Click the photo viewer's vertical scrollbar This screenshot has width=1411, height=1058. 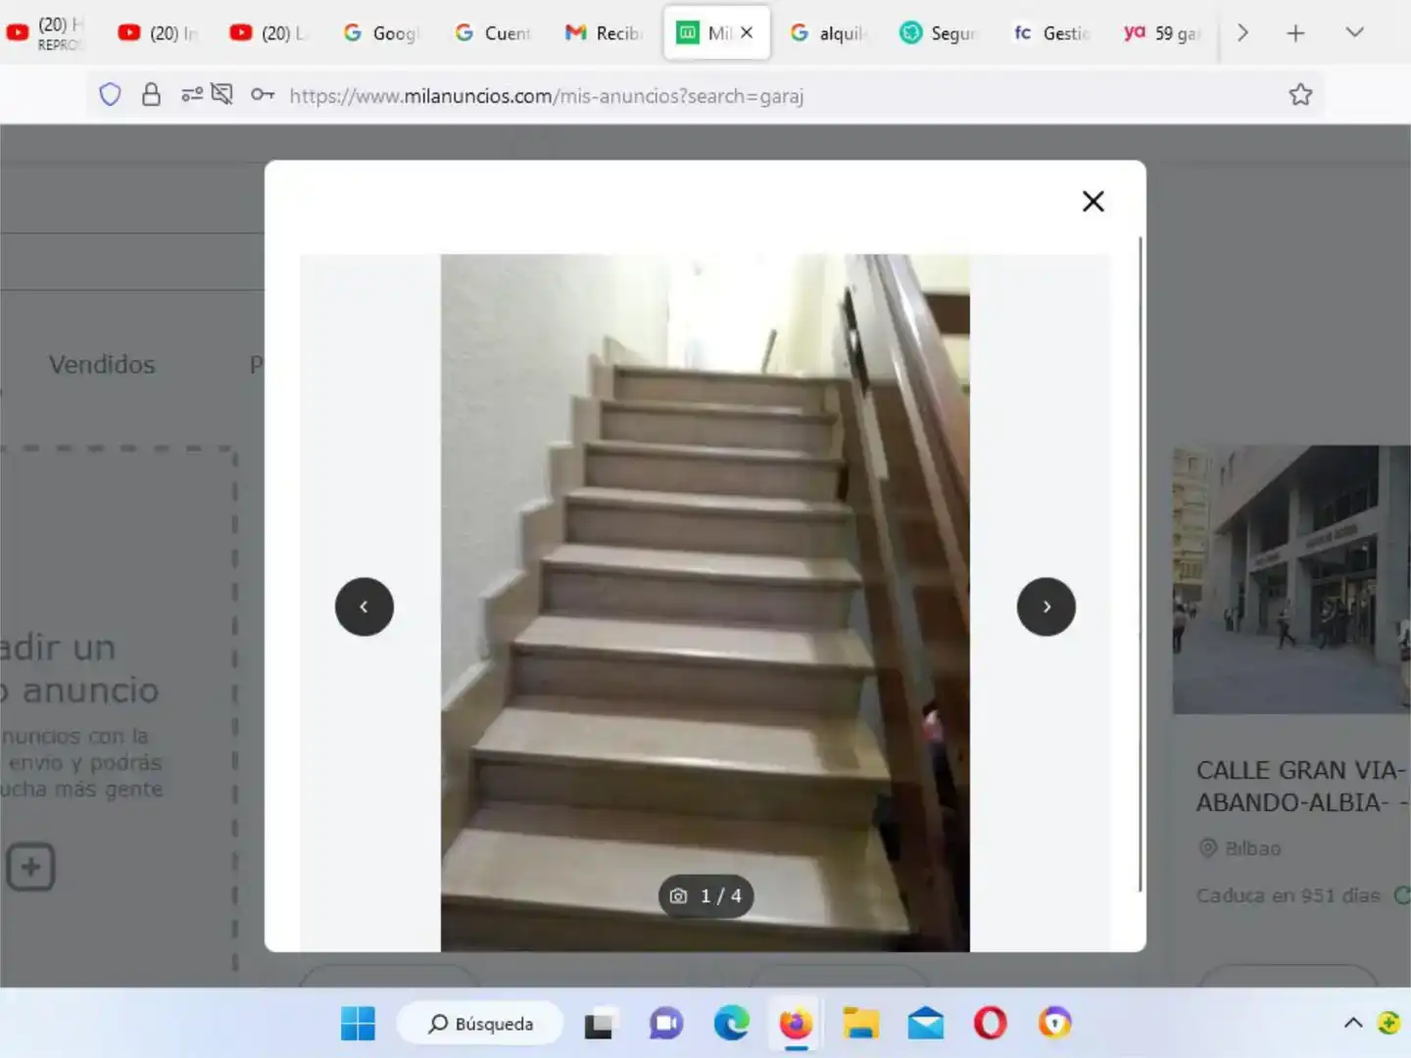1141,563
